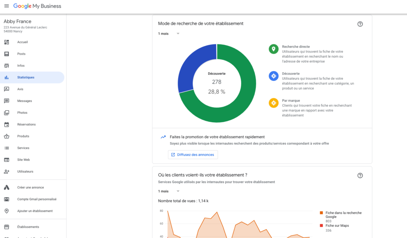This screenshot has width=407, height=238.
Task: Click the Découverte blue legend marker
Action: (x=273, y=76)
